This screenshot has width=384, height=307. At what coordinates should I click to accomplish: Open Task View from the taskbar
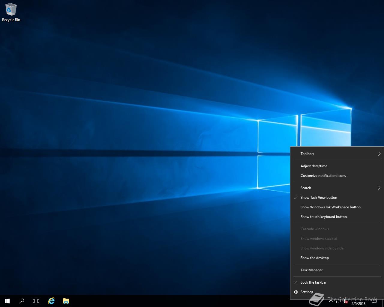36,301
